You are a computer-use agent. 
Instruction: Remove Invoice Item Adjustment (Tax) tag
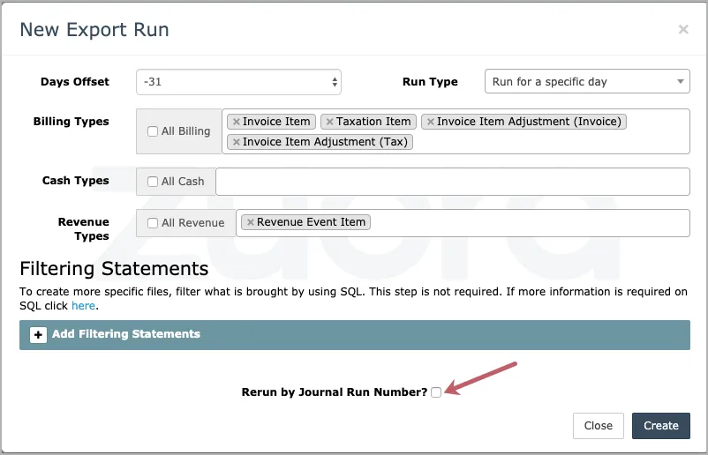[237, 142]
